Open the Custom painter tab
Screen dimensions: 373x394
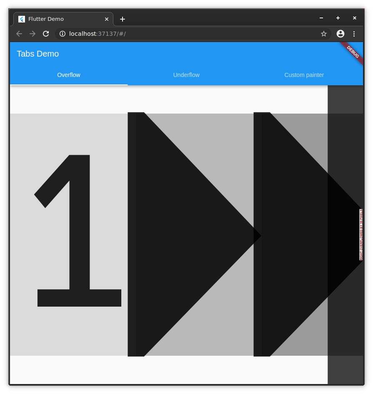(304, 75)
